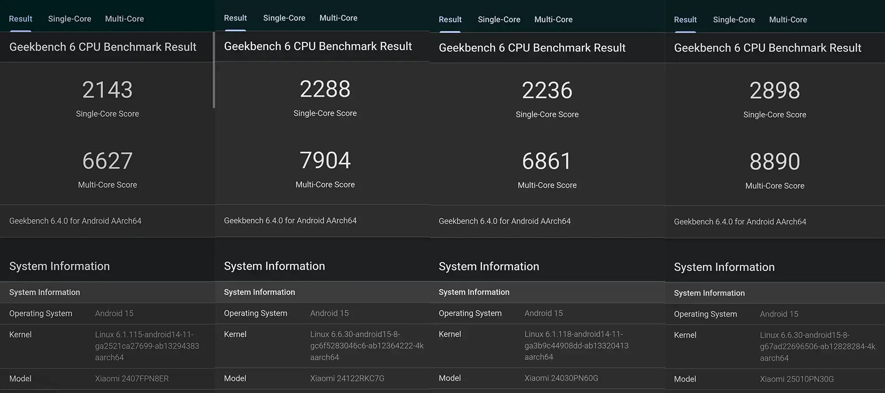Click the Benchmark Result title above the 2288 score
Viewport: 885px width, 393px height.
[x=318, y=46]
